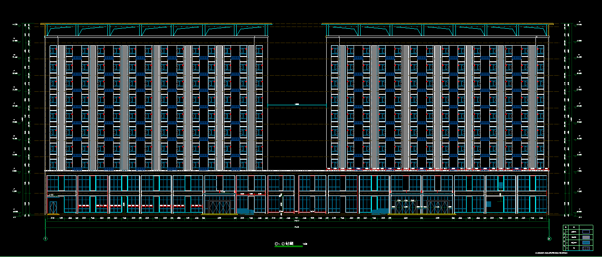Pick the right blue car silhouette
The width and height of the screenshot is (602, 257).
[379, 211]
